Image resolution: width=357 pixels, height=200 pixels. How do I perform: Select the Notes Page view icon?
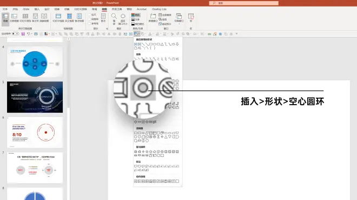coord(35,18)
